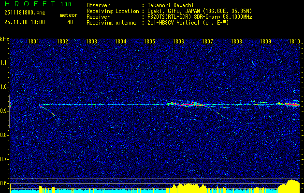This screenshot has width=304, height=193.
Task: Click the meteor label
Action: (69, 15)
